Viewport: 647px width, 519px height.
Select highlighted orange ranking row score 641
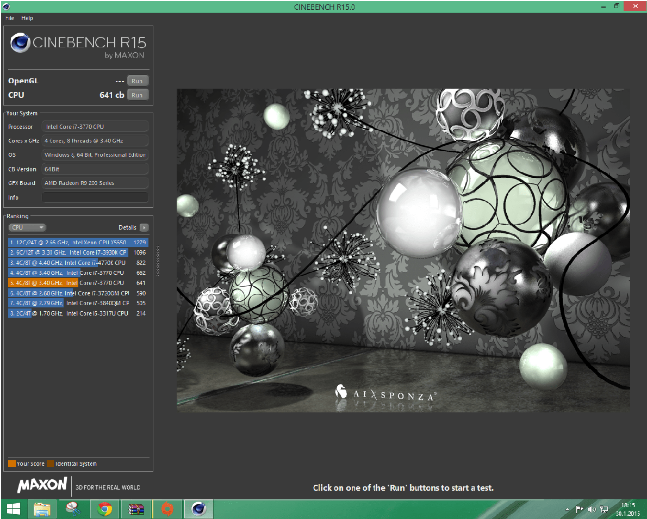[x=78, y=283]
